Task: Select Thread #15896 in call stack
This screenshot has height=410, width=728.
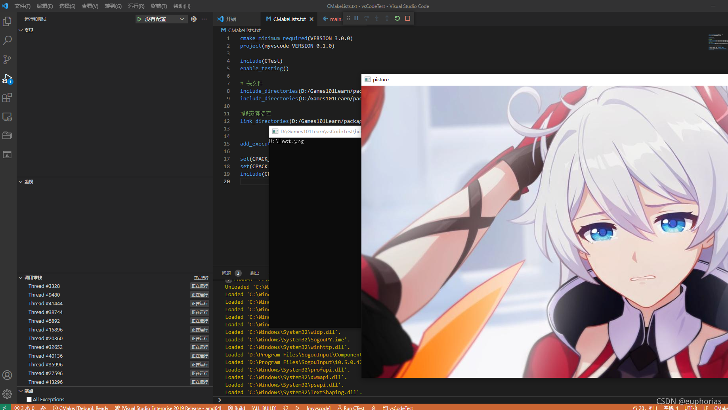Action: pos(115,330)
